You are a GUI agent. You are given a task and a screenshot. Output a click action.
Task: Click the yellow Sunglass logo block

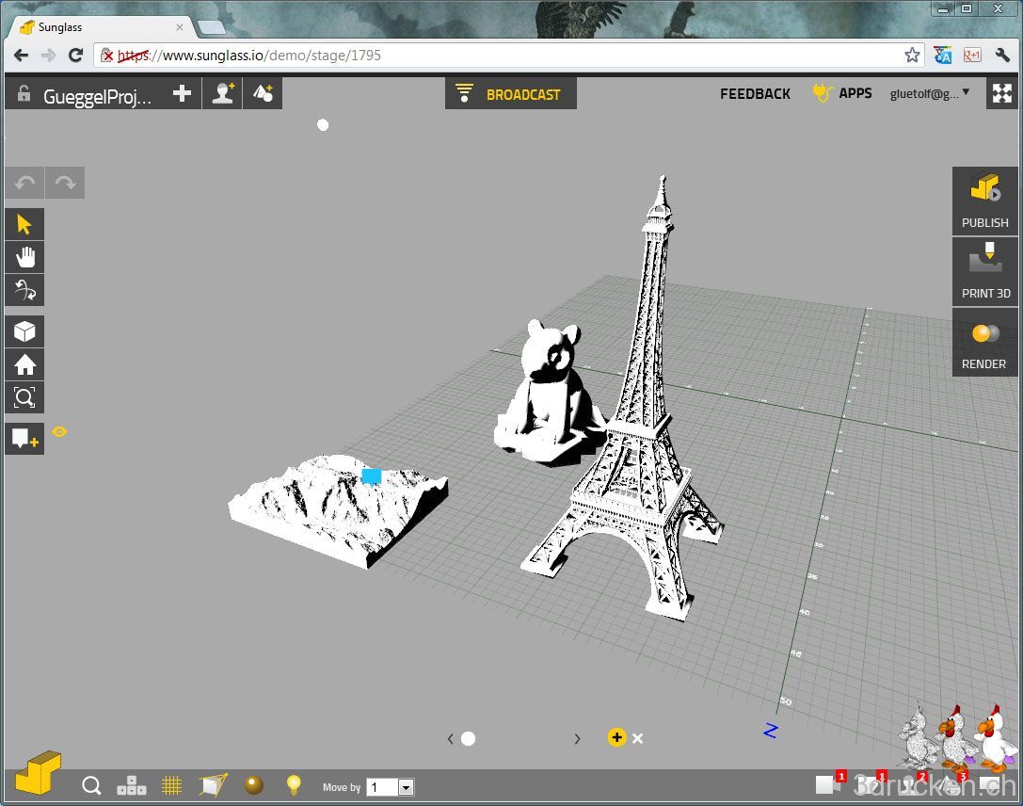(38, 773)
